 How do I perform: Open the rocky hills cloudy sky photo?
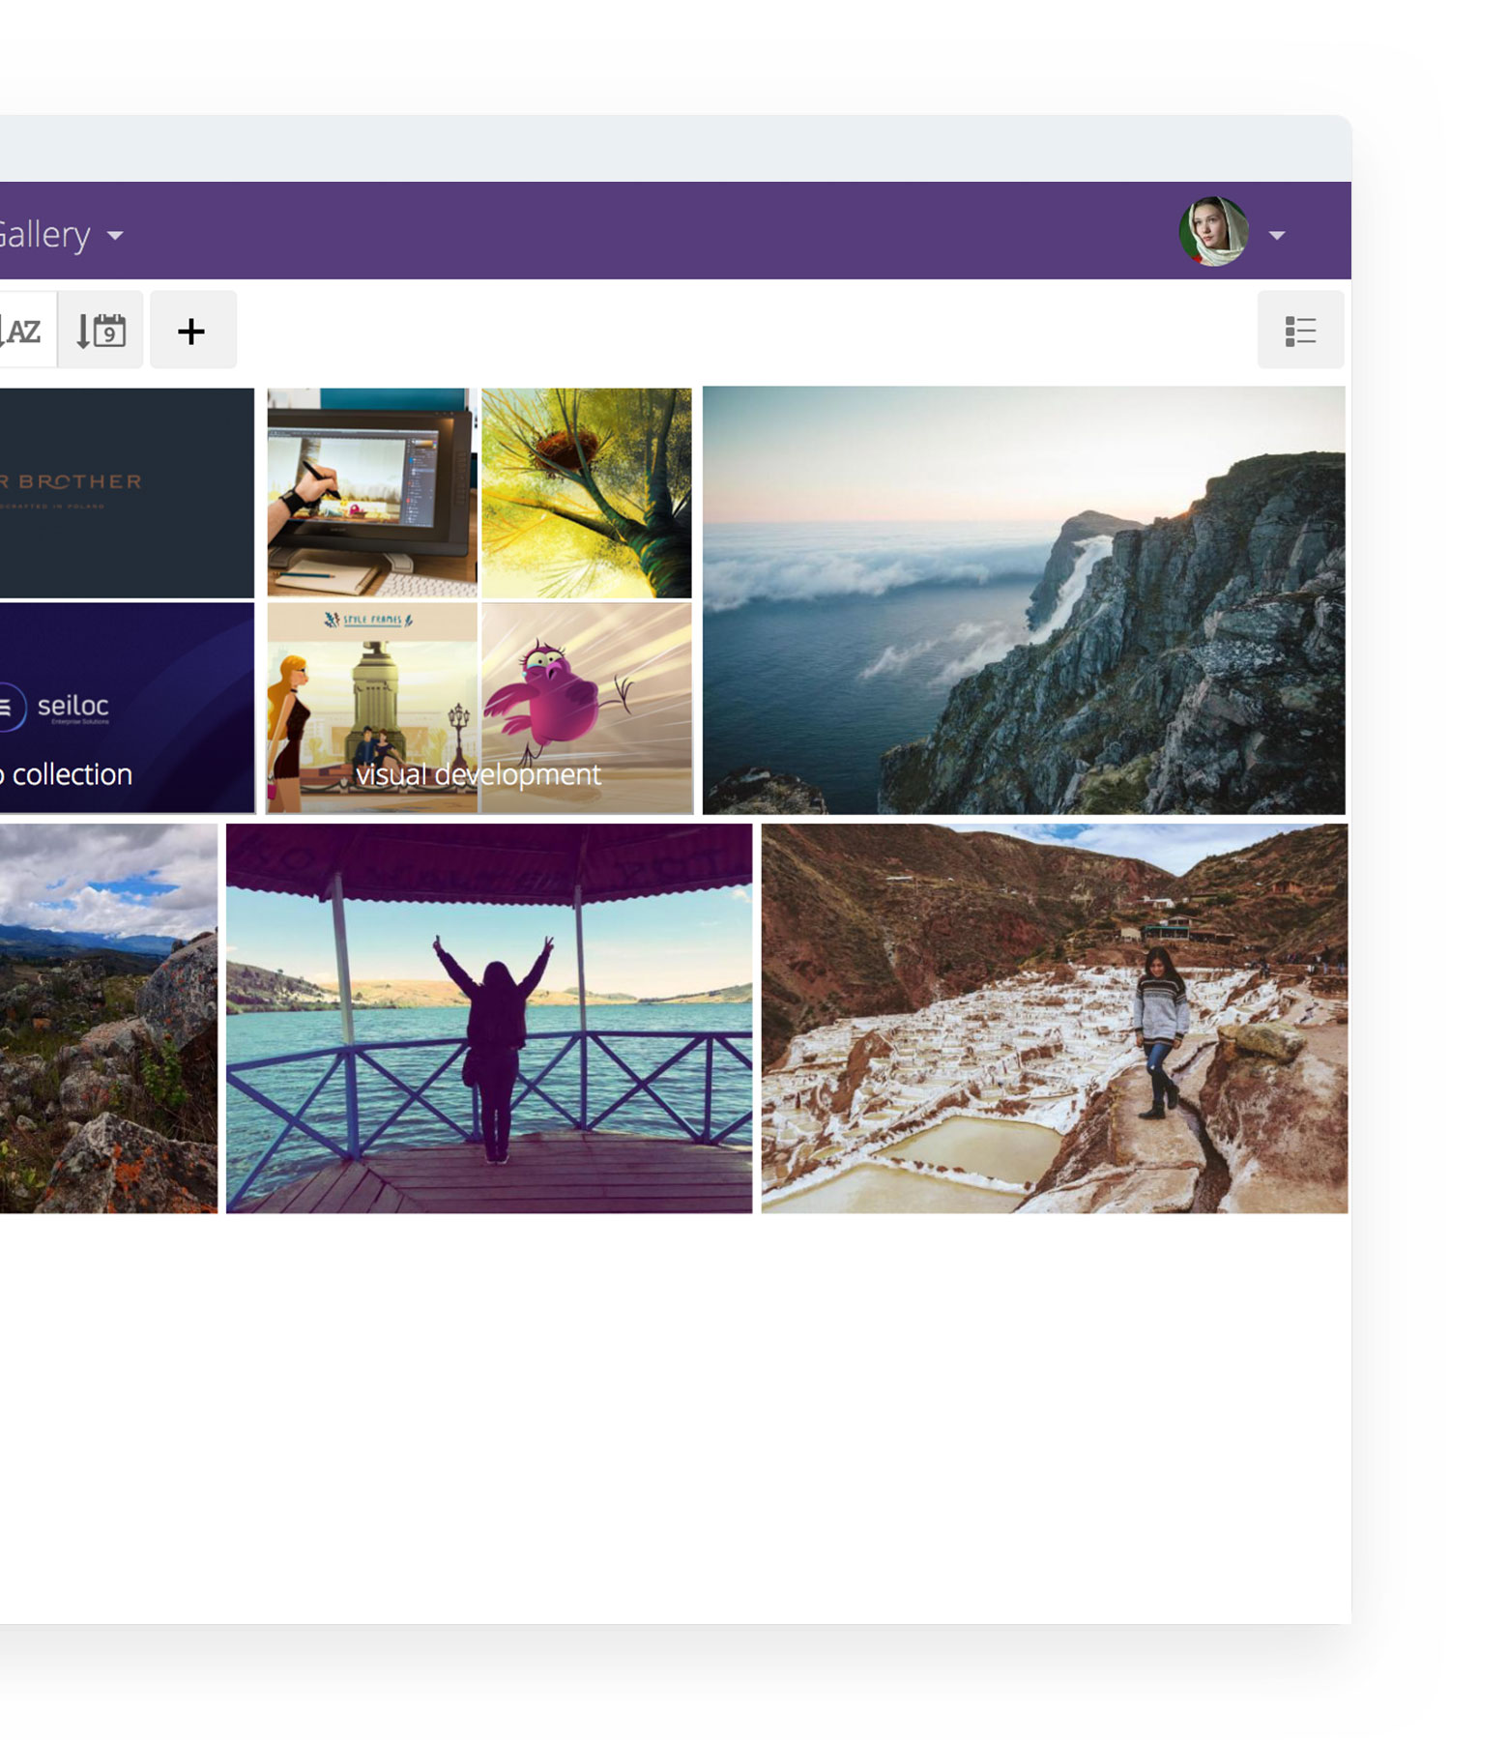click(x=108, y=1019)
